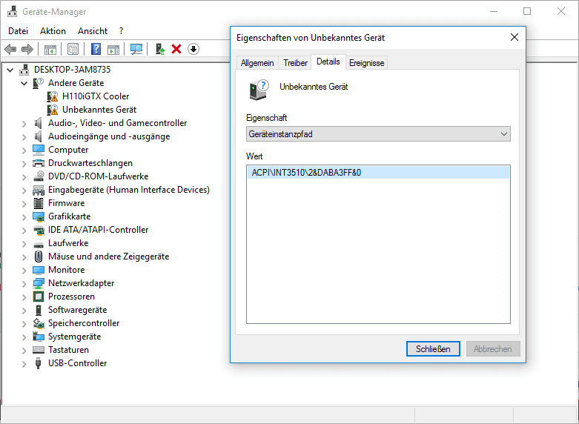Click the Monitore label
The width and height of the screenshot is (579, 424).
67,270
